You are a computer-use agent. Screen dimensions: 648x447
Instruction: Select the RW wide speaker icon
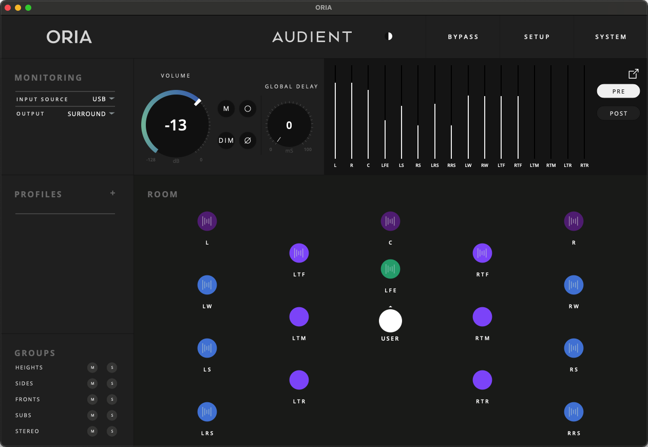coord(574,285)
